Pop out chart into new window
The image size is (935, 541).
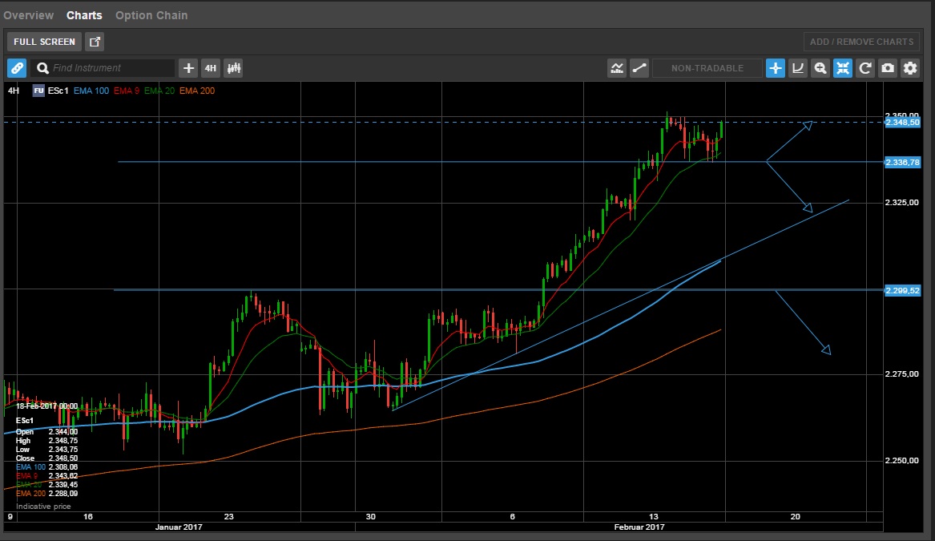95,42
